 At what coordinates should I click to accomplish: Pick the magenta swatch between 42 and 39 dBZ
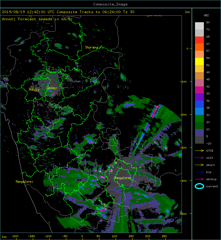pyautogui.click(x=199, y=90)
